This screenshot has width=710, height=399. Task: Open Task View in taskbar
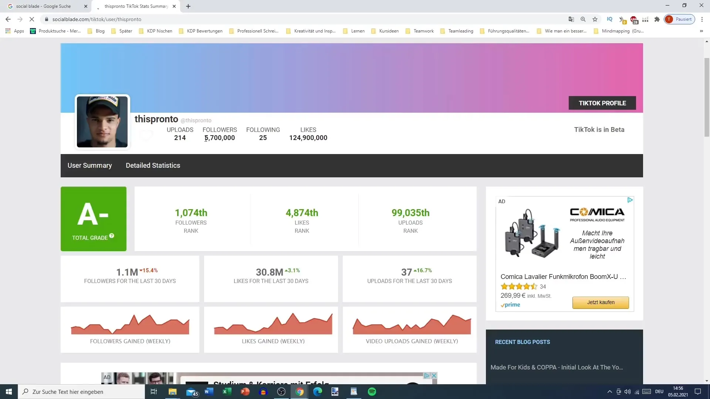click(x=154, y=392)
